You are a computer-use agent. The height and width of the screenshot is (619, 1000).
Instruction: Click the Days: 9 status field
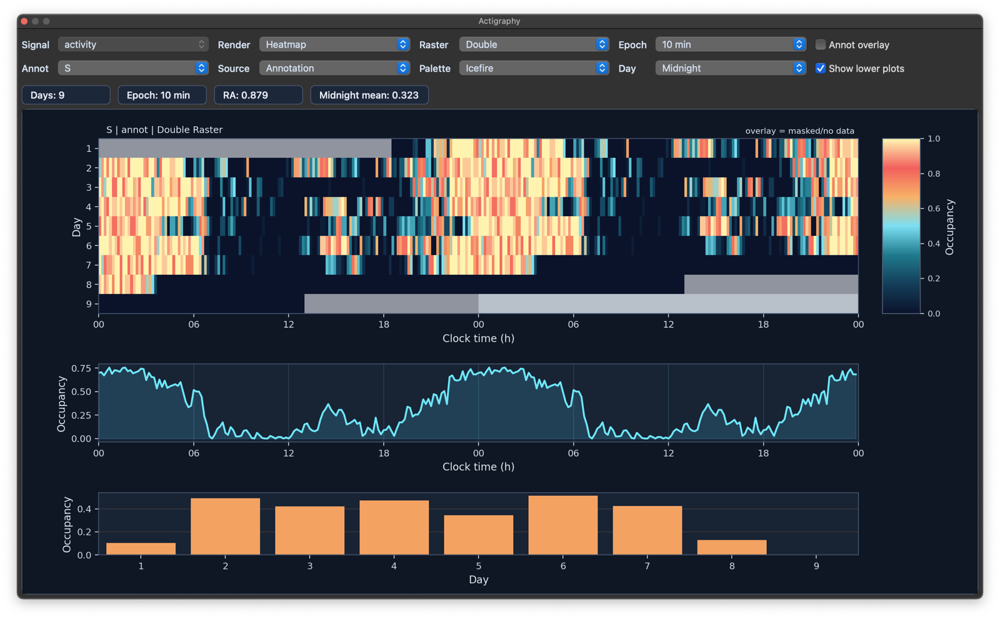pos(66,95)
